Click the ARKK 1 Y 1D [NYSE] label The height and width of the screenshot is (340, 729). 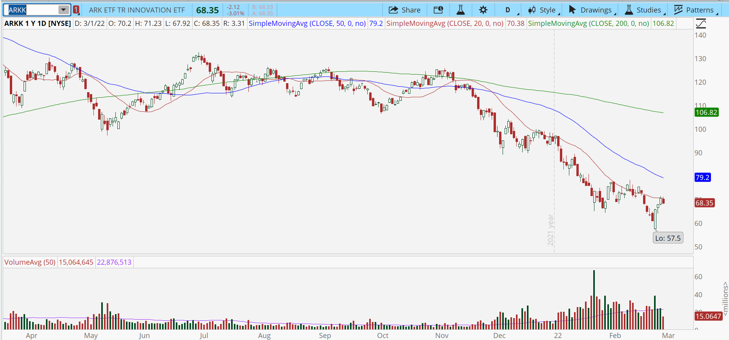click(38, 24)
